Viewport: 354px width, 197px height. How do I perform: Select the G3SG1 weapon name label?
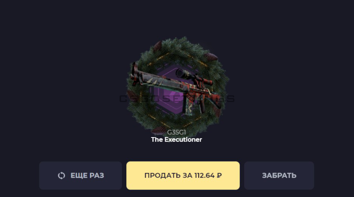pos(177,132)
